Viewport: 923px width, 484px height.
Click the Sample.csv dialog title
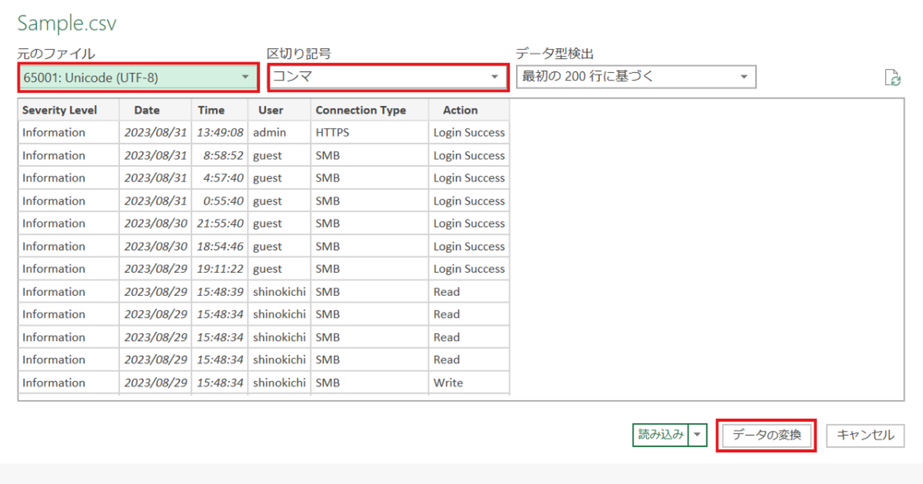pos(67,24)
